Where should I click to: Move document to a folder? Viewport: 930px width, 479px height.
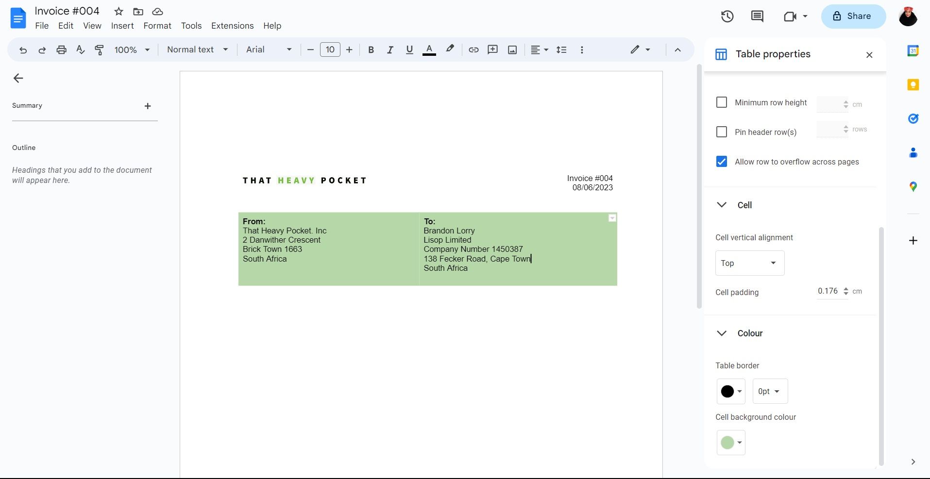point(138,11)
